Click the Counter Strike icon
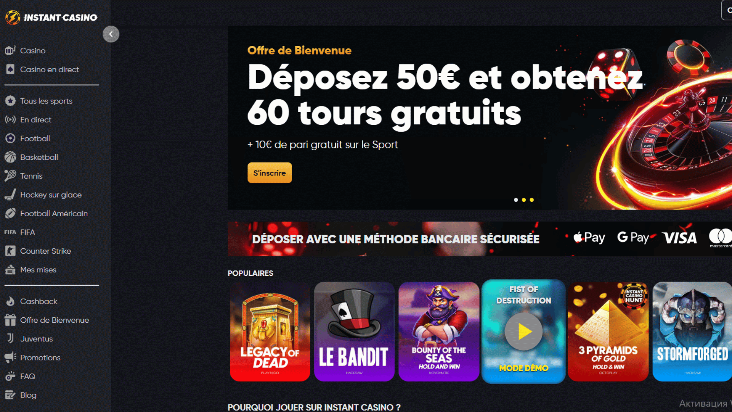Viewport: 732px width, 412px height. pos(10,251)
